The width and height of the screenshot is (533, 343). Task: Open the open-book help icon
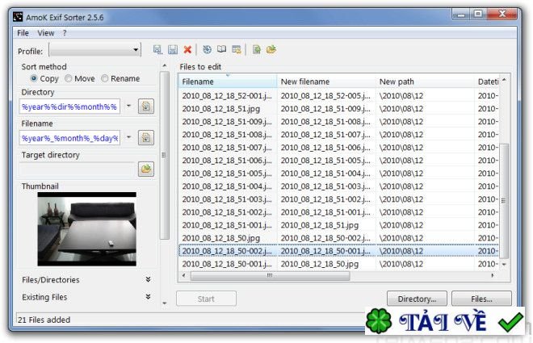(221, 49)
